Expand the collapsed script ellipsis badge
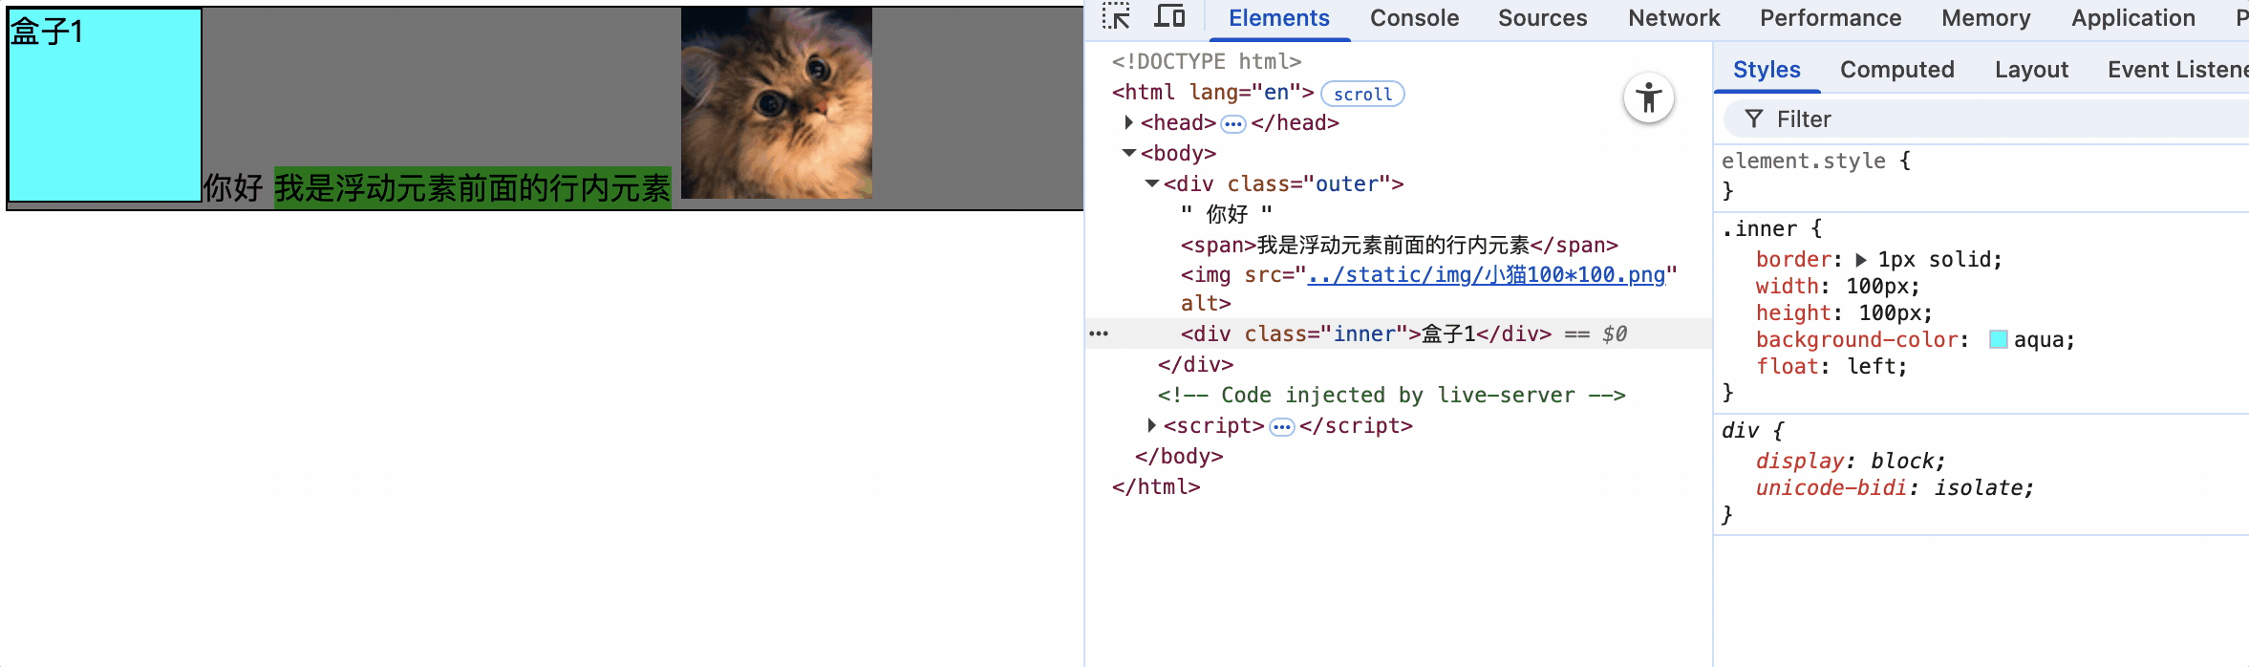Screen dimensions: 2249x667 pos(1282,426)
